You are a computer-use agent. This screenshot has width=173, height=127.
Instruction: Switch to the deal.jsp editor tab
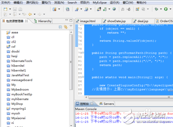tap(141, 21)
